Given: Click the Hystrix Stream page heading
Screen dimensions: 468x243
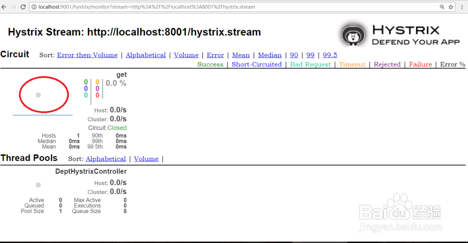Looking at the screenshot, I should point(134,32).
